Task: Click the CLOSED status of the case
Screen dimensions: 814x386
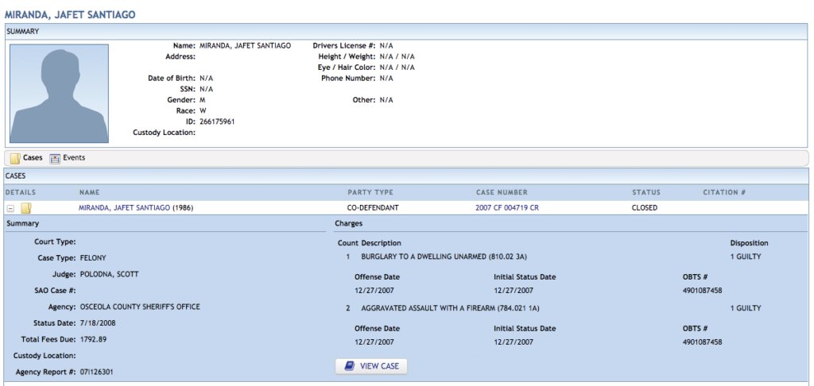Action: (644, 208)
